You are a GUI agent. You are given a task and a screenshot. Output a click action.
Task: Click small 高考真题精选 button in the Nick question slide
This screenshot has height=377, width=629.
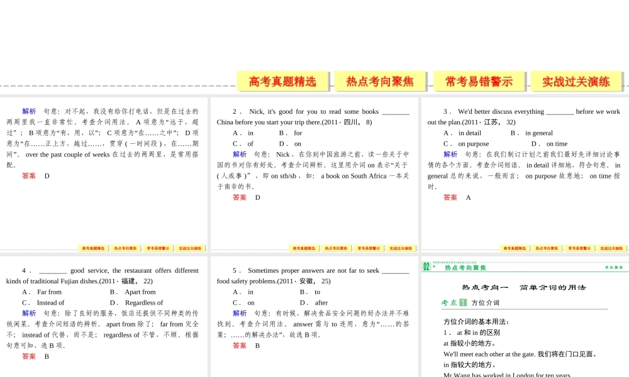coord(304,248)
